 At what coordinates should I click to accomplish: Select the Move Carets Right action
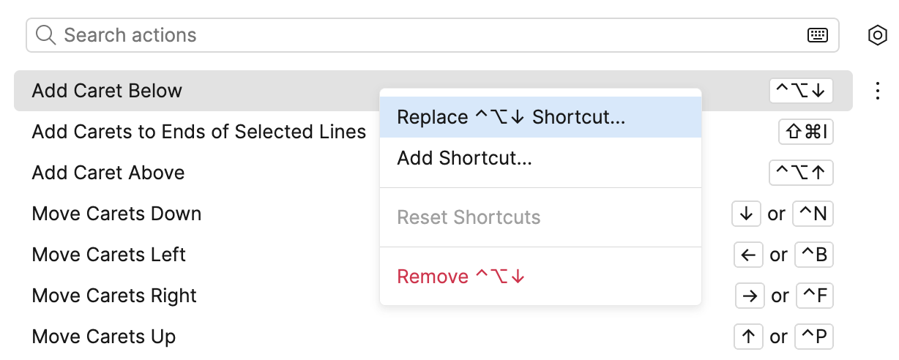point(114,296)
